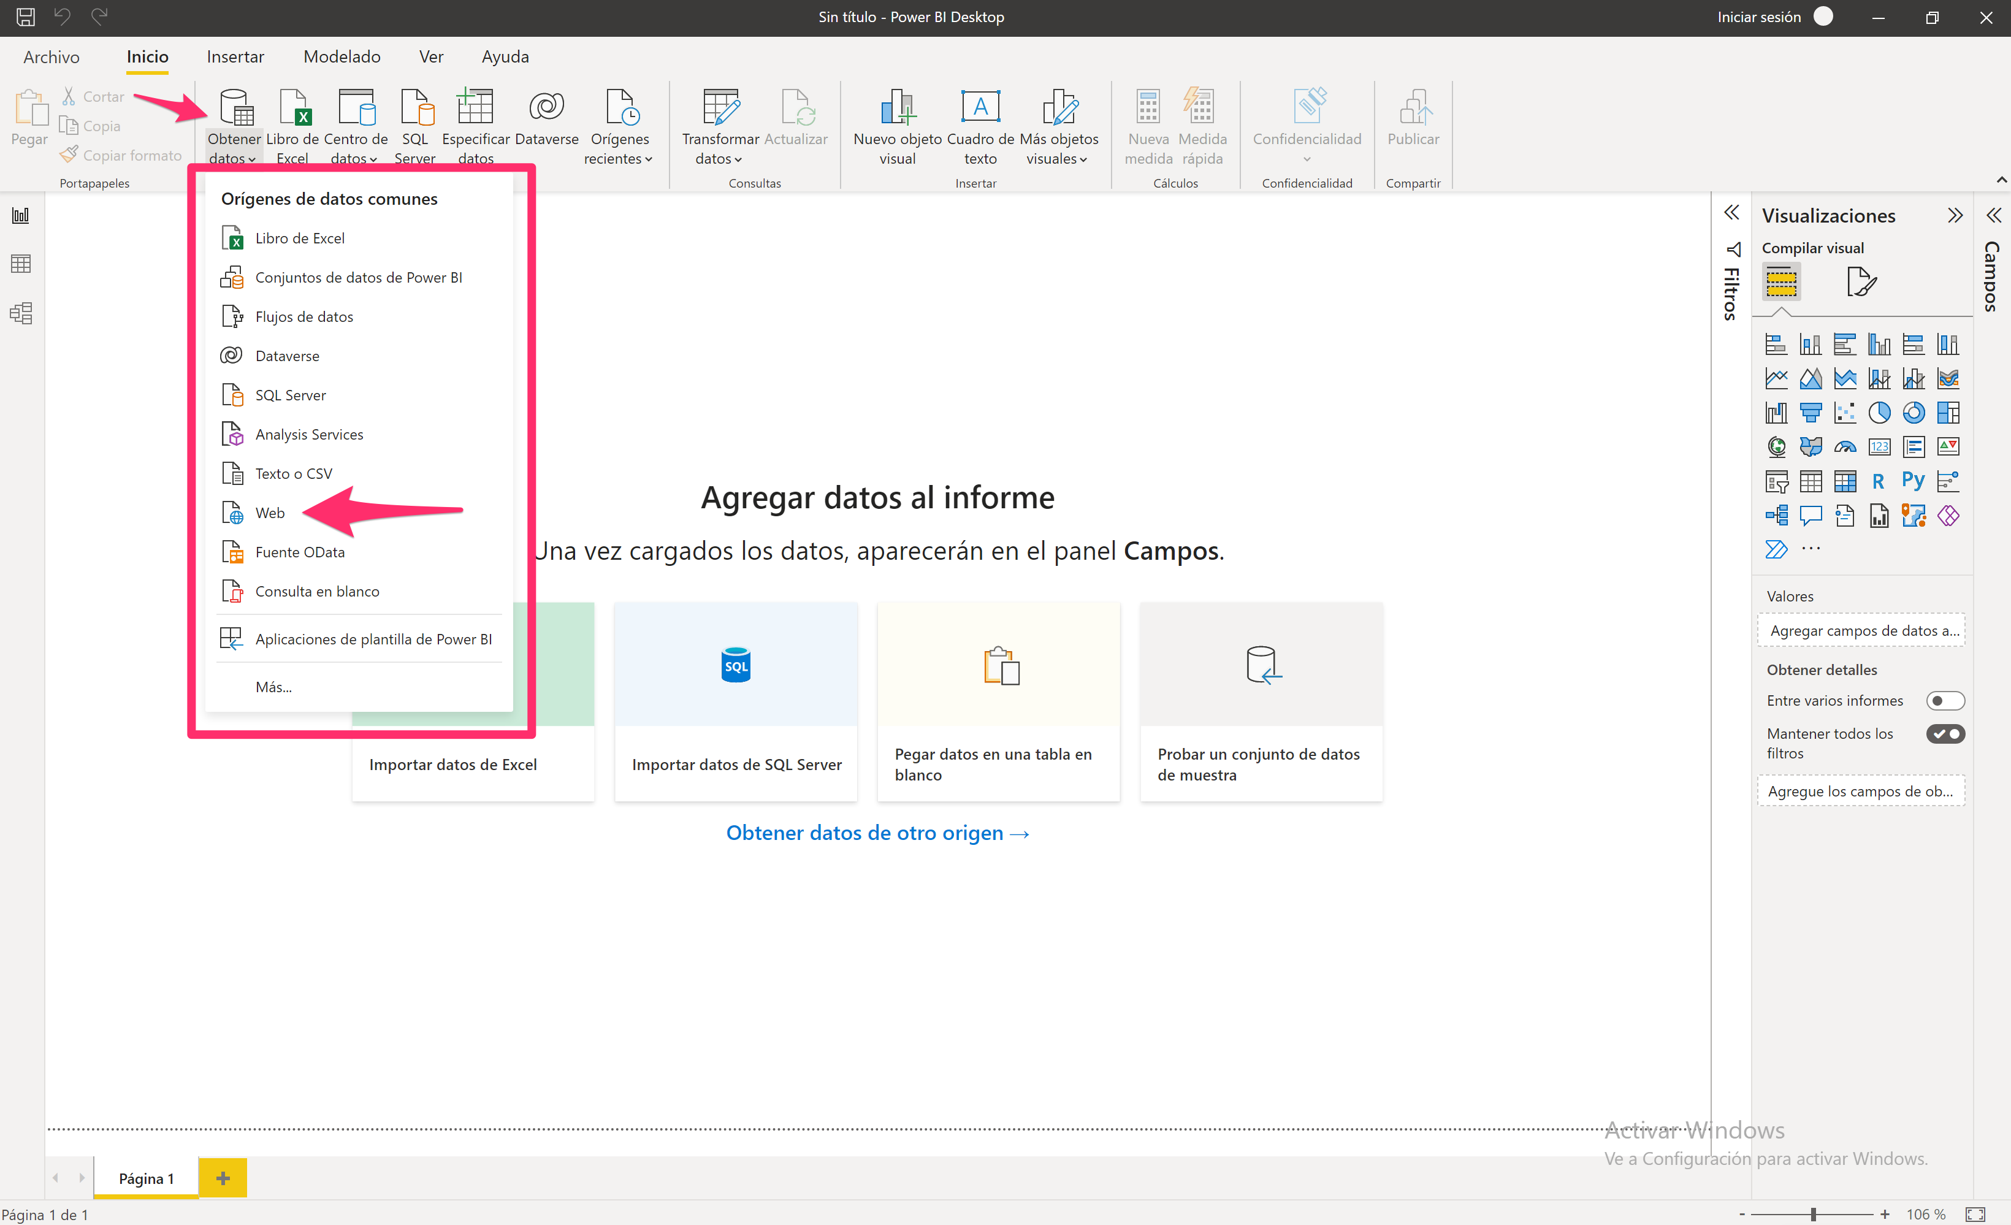Viewport: 2011px width, 1225px height.
Task: Switch to the Model view icon
Action: (x=20, y=313)
